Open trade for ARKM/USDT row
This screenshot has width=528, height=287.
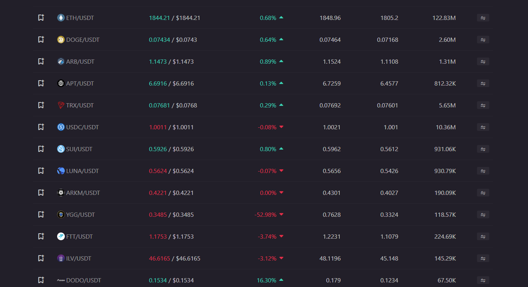point(483,193)
